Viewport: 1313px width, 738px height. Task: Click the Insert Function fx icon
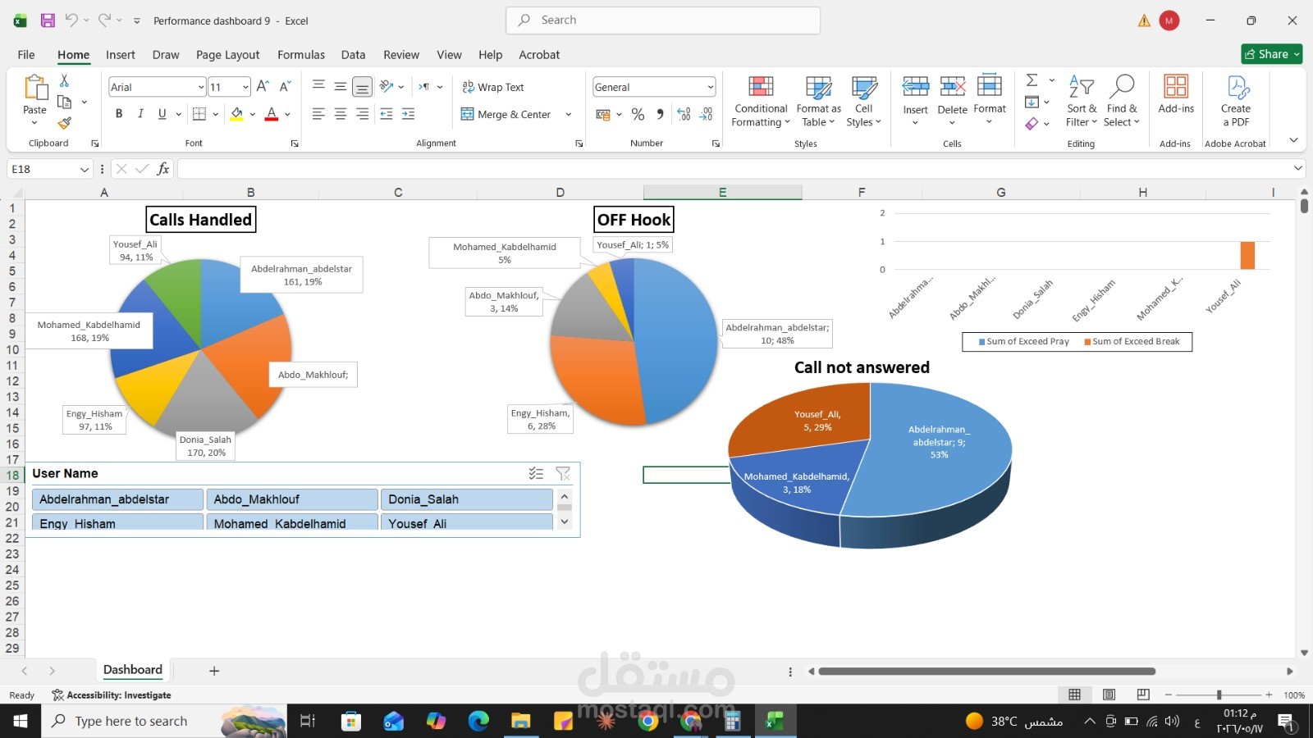163,169
